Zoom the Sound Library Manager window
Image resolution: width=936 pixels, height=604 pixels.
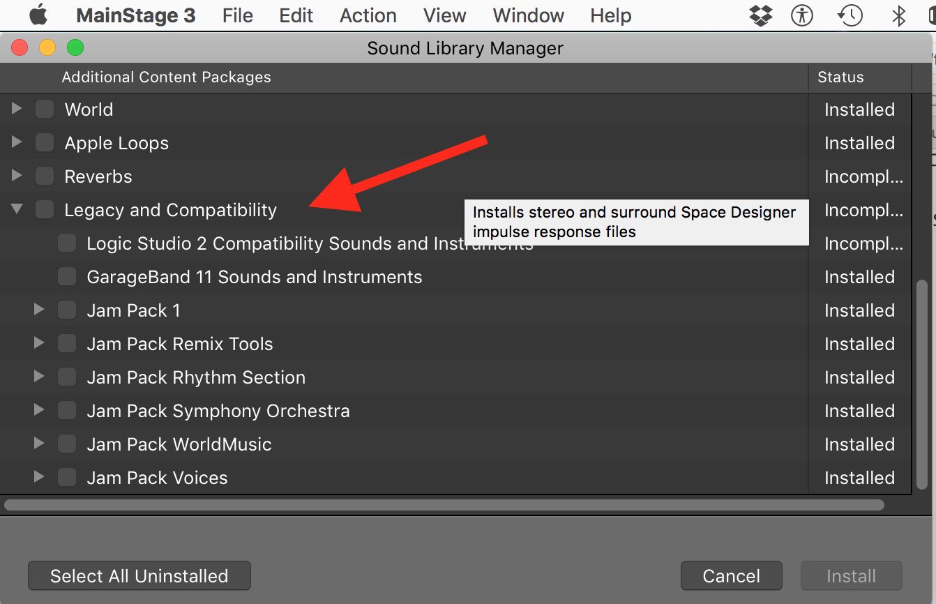click(75, 48)
